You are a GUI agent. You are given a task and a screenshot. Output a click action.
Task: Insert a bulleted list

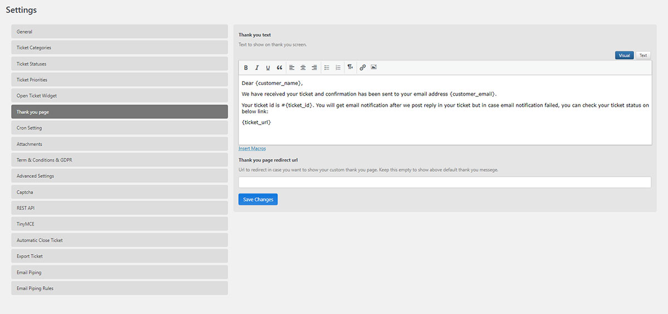point(327,68)
